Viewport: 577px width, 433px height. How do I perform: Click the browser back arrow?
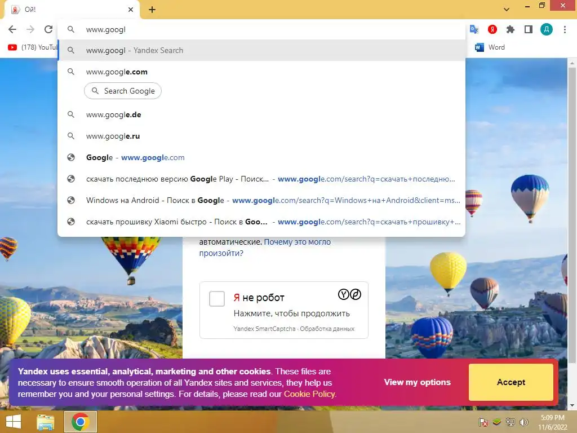point(12,29)
